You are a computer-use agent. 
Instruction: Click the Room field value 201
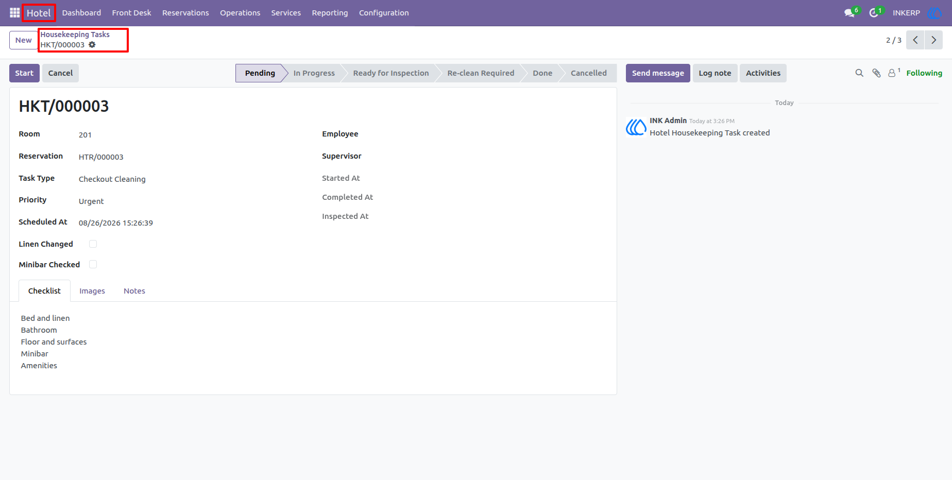tap(85, 135)
